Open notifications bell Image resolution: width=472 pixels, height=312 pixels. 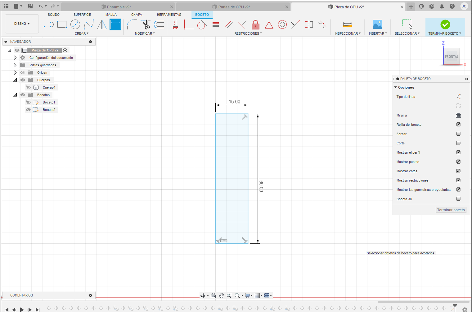442,6
